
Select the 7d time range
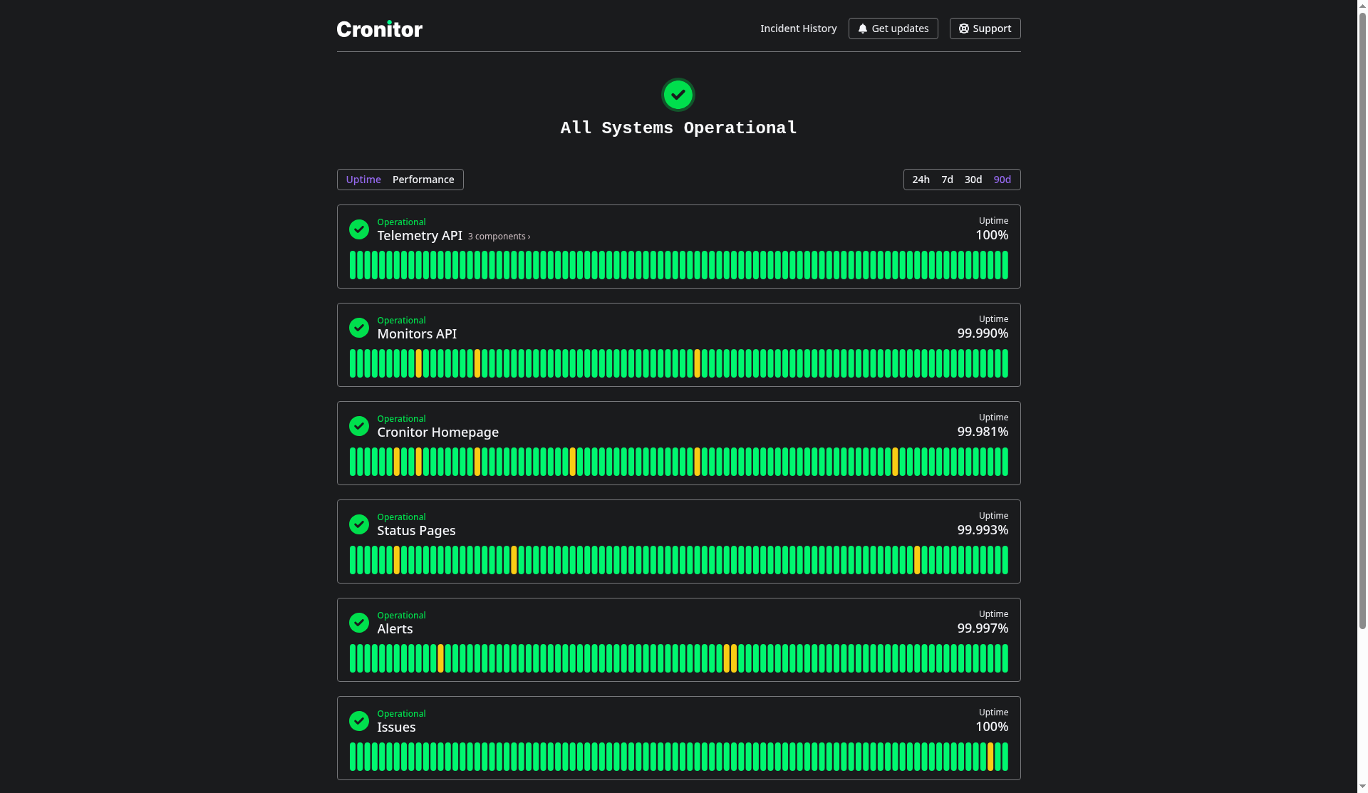point(947,180)
